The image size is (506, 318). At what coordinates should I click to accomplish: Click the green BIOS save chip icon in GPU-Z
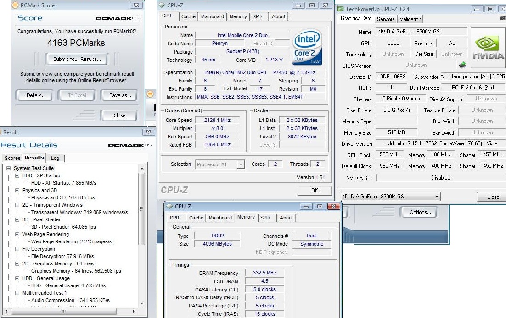point(462,65)
